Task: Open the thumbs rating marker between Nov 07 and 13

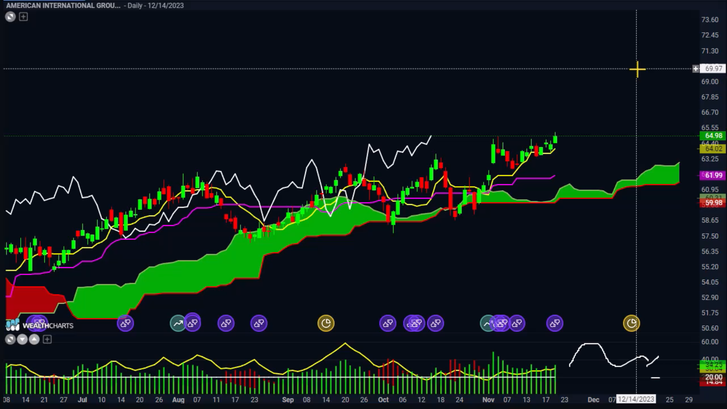Action: click(x=517, y=323)
